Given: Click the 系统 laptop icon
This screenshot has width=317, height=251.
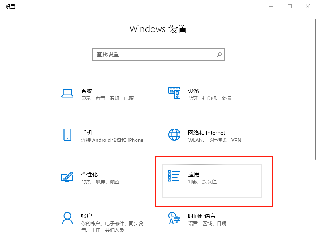Looking at the screenshot, I should coord(67,93).
